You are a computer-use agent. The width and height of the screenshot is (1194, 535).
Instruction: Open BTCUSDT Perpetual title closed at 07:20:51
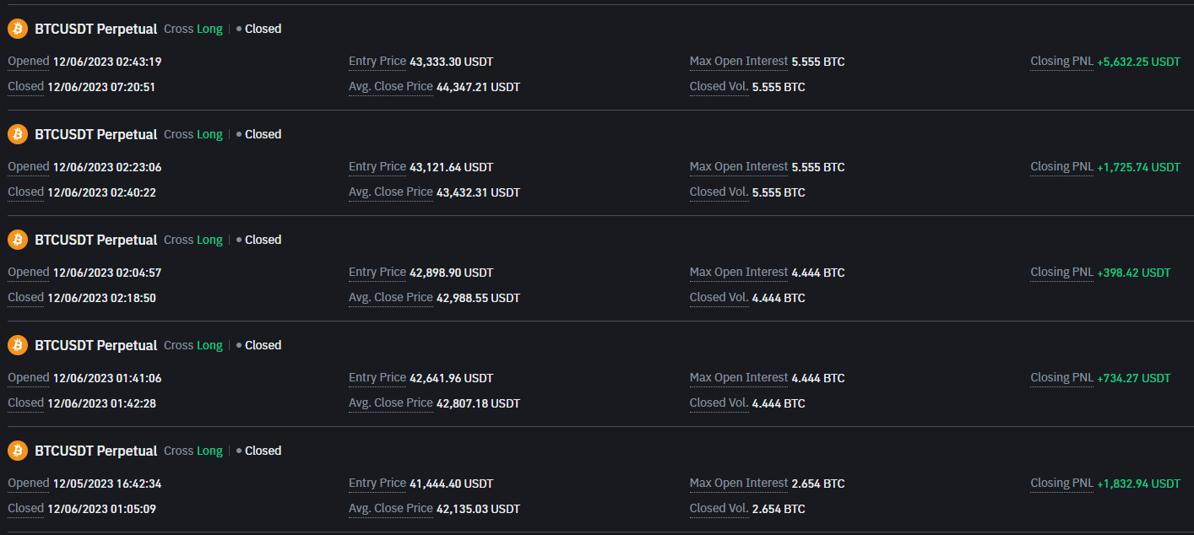pyautogui.click(x=96, y=29)
